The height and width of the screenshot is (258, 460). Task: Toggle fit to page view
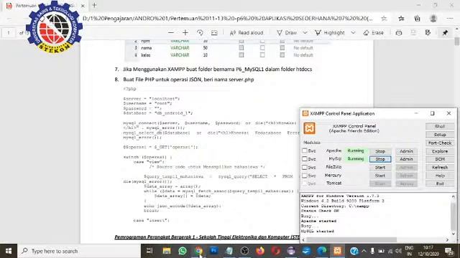tap(214, 33)
